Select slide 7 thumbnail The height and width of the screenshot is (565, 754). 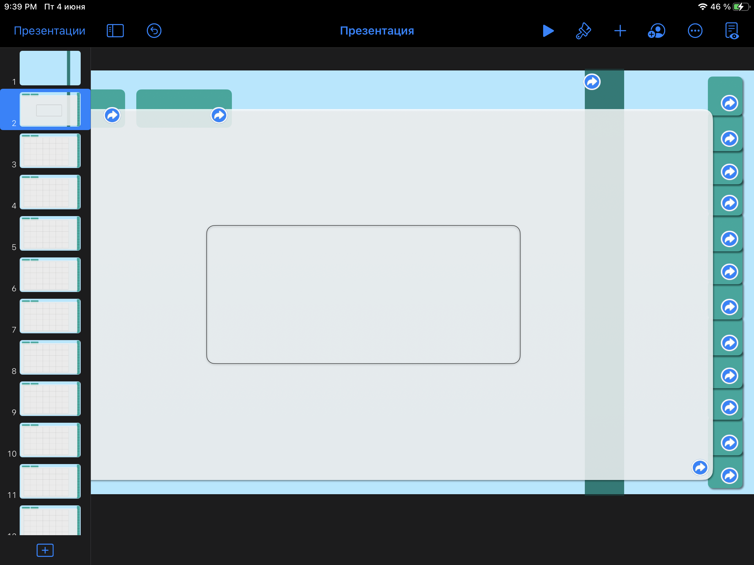pyautogui.click(x=50, y=316)
